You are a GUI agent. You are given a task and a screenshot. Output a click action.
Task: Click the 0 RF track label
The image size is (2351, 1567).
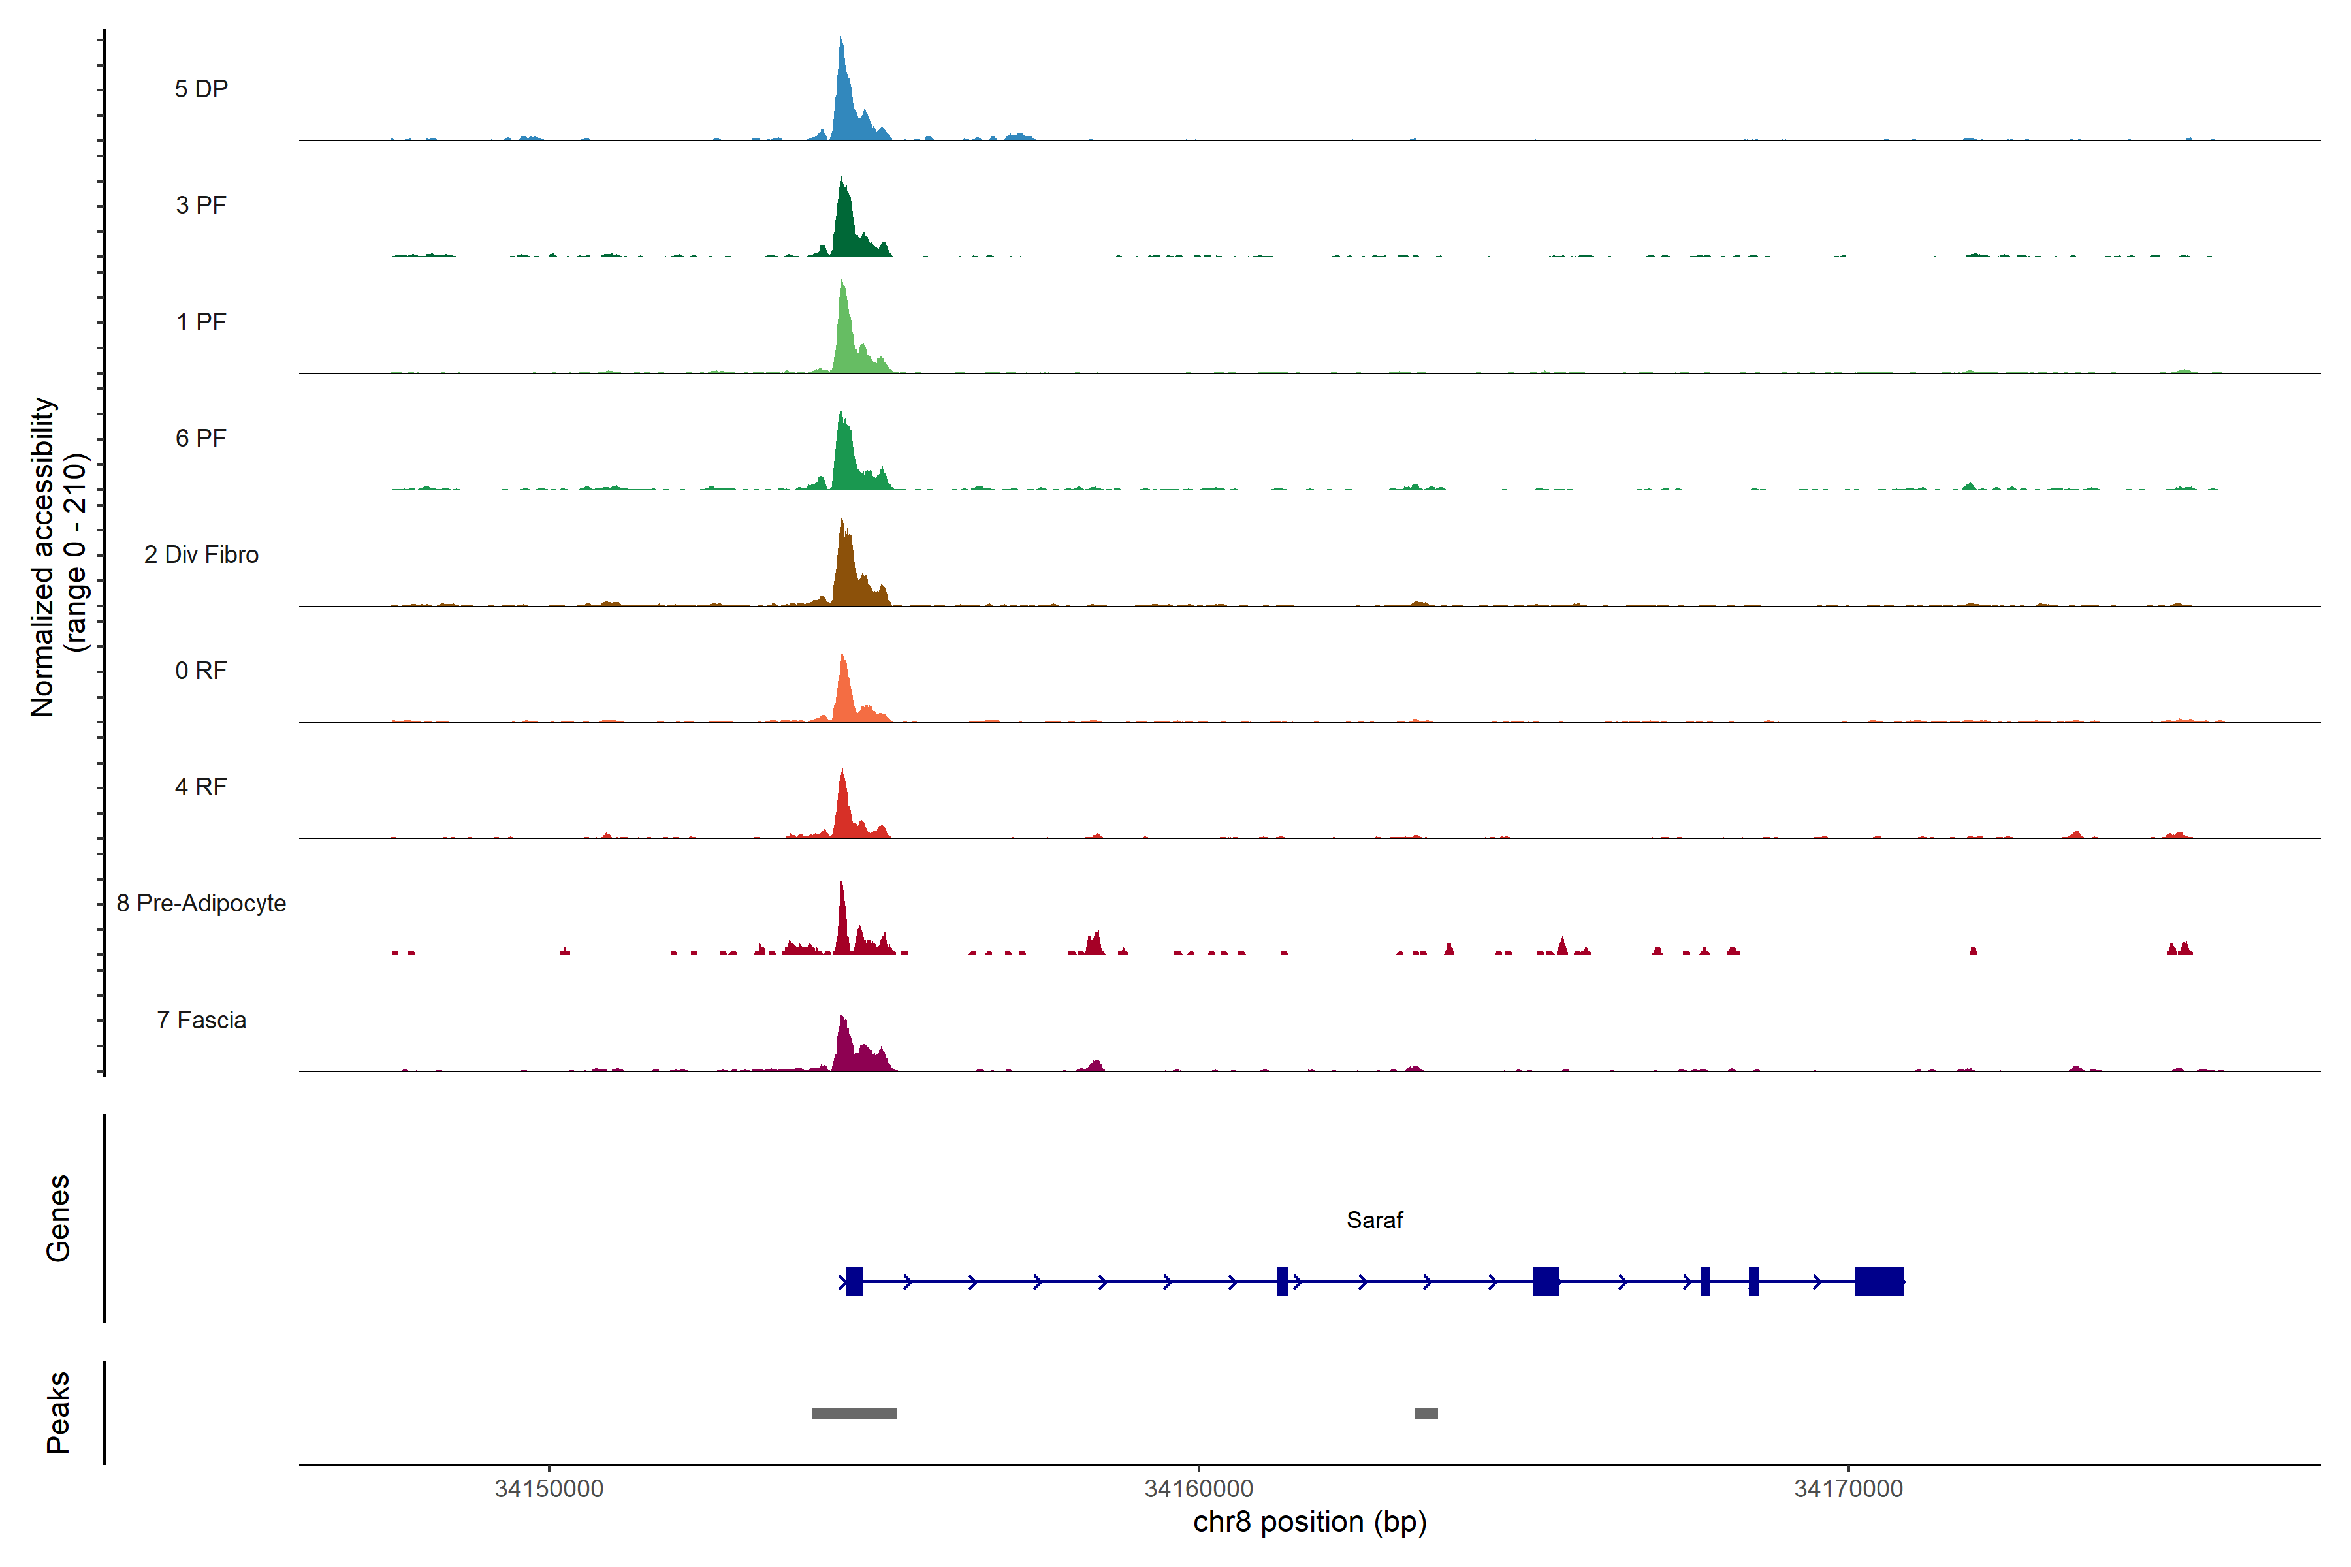click(201, 671)
